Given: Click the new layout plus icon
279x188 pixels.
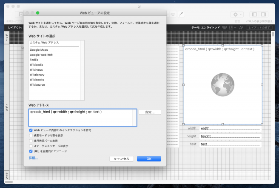Looking at the screenshot, I should [x=21, y=14].
